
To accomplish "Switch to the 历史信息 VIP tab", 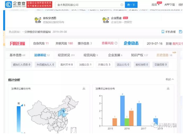I will [x=164, y=55].
